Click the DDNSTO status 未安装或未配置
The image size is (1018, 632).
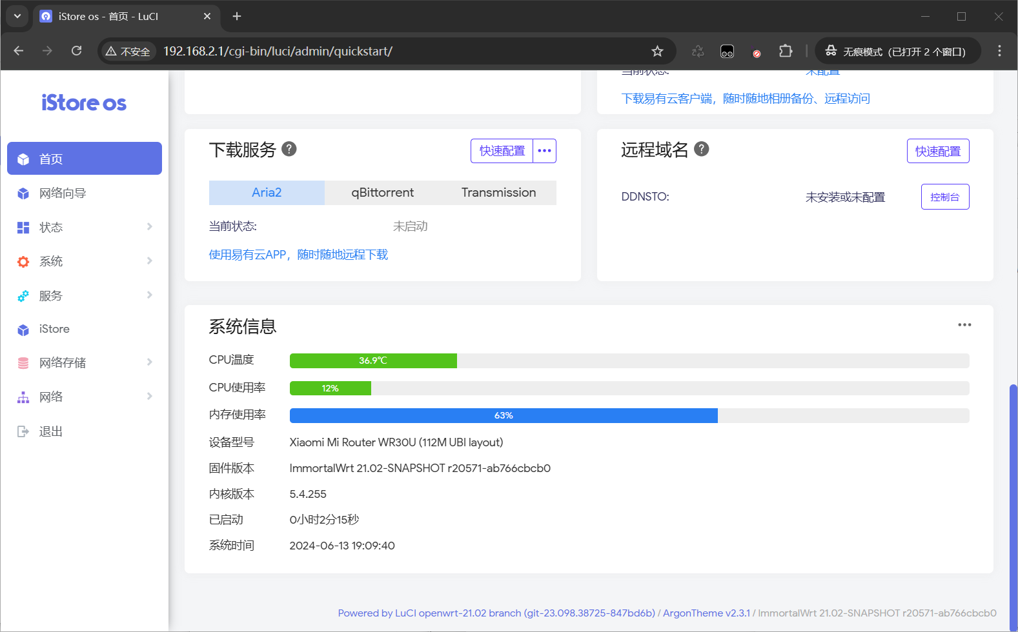coord(845,197)
